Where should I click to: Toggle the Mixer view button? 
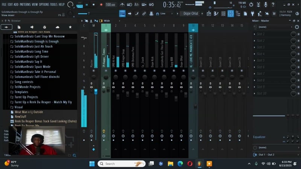[231, 14]
